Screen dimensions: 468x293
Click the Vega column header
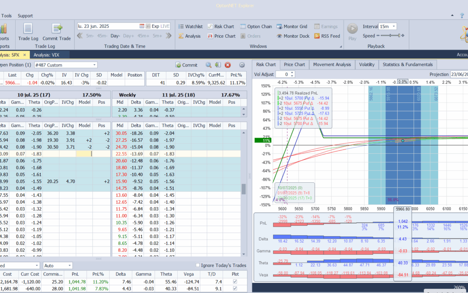[188, 274]
